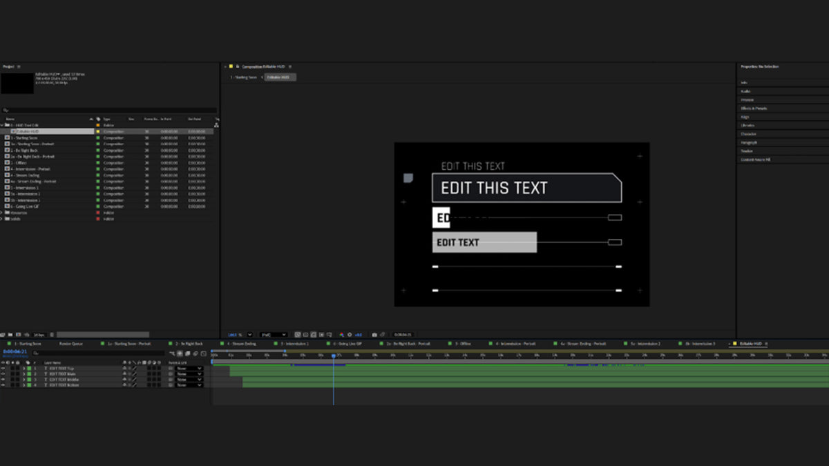829x466 pixels.
Task: Click the project flowchart icon
Action: tap(216, 125)
